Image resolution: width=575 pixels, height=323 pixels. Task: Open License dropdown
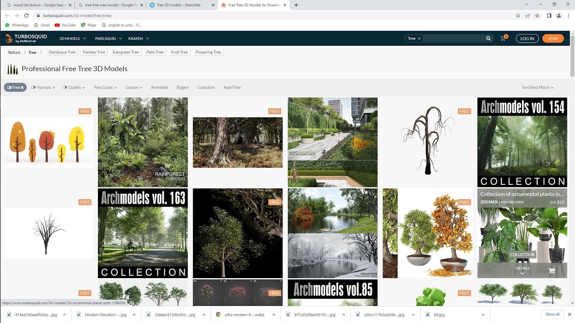[133, 87]
